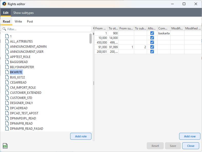This screenshot has width=202, height=152.
Task: Click the magnifier icon in the filter box
Action: tap(5, 29)
